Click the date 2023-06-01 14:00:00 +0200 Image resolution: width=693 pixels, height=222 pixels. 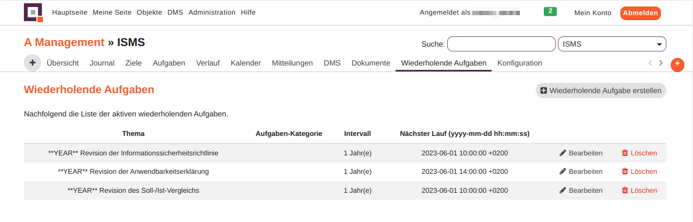click(x=465, y=172)
